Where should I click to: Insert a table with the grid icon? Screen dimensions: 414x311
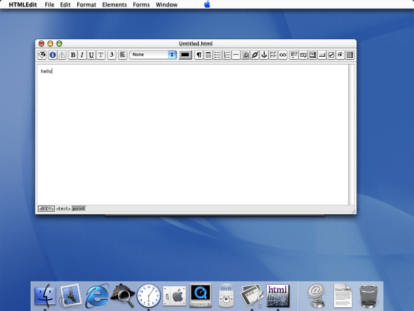273,55
